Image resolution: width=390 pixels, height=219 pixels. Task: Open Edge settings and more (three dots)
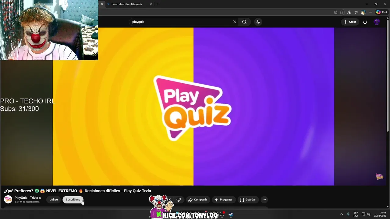[x=370, y=12]
